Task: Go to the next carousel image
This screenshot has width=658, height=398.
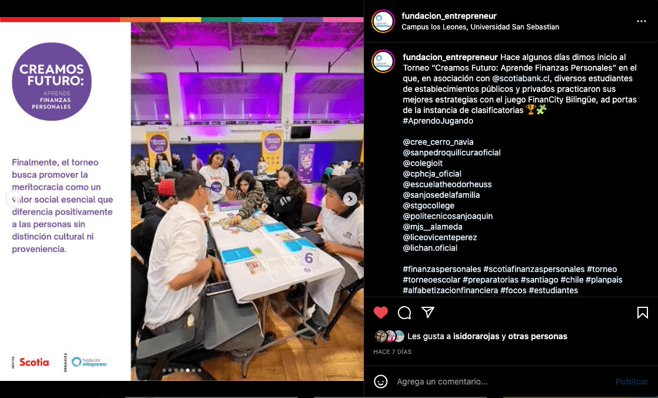Action: coord(350,199)
